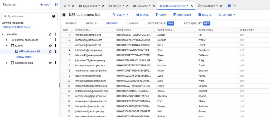Star the shewrites project

pos(50,34)
